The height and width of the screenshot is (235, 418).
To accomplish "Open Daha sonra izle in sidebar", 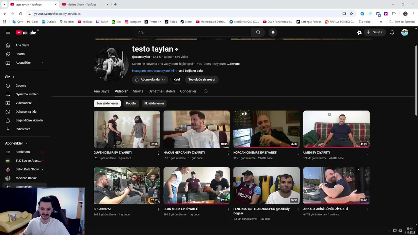I will (x=26, y=112).
